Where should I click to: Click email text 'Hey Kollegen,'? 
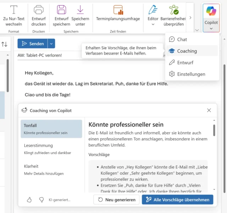pyautogui.click(x=39, y=73)
